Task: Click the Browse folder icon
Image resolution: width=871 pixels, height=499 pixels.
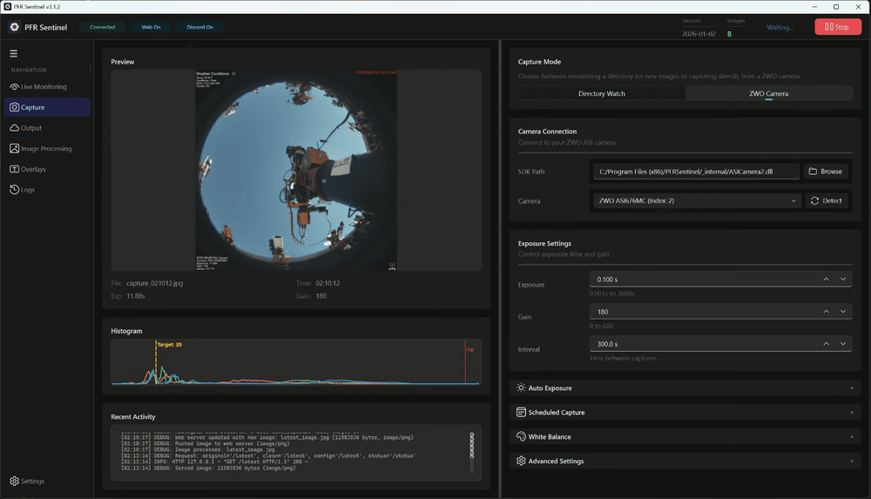Action: [x=813, y=172]
